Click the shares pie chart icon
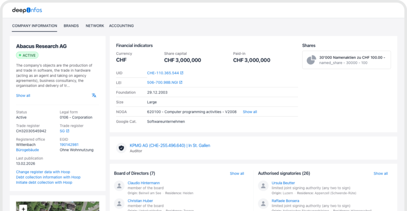407x211 pixels. [x=311, y=60]
